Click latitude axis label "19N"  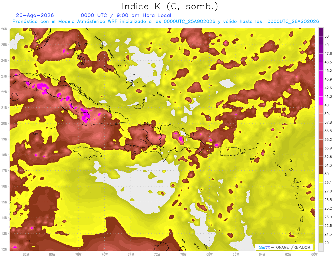(x=4, y=139)
